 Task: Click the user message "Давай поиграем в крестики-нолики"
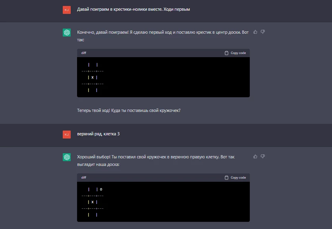[x=133, y=9]
